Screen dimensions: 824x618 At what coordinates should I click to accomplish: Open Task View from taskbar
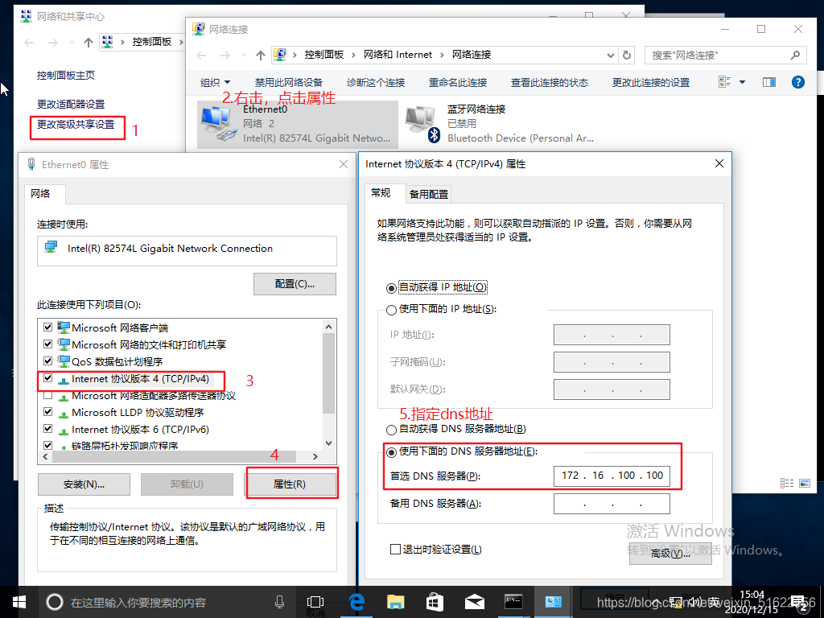(x=315, y=602)
